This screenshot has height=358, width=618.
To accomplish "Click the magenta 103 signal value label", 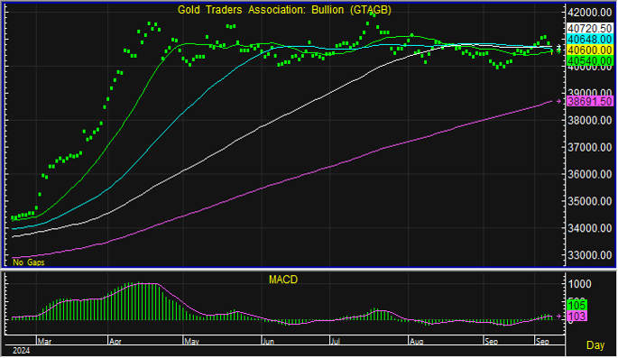I will (x=577, y=316).
